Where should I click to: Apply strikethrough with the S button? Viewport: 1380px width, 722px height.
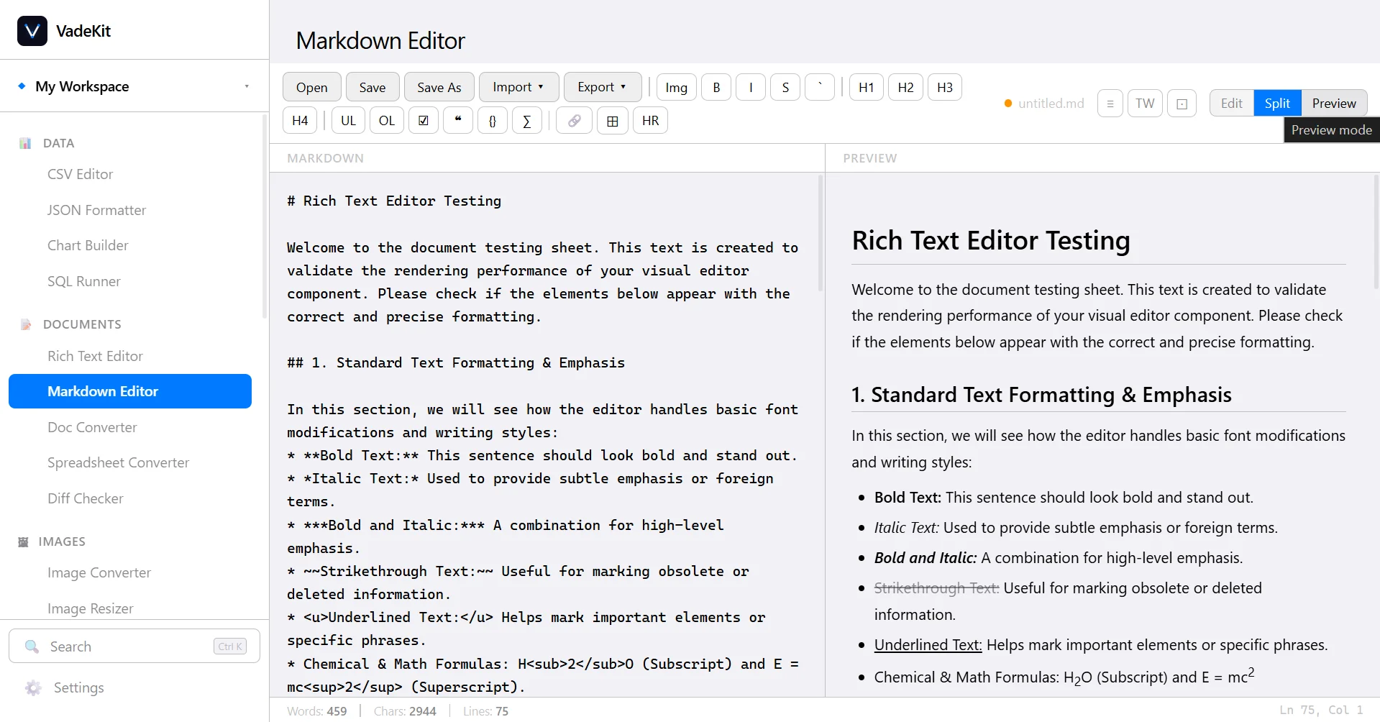coord(785,87)
